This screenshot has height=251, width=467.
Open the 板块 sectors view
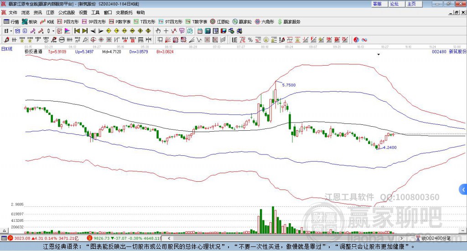pyautogui.click(x=30, y=22)
